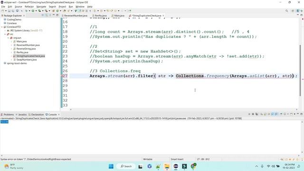Click the New Java Class toolbar icon
Image resolution: width=304 pixels, height=171 pixels.
pos(57,11)
